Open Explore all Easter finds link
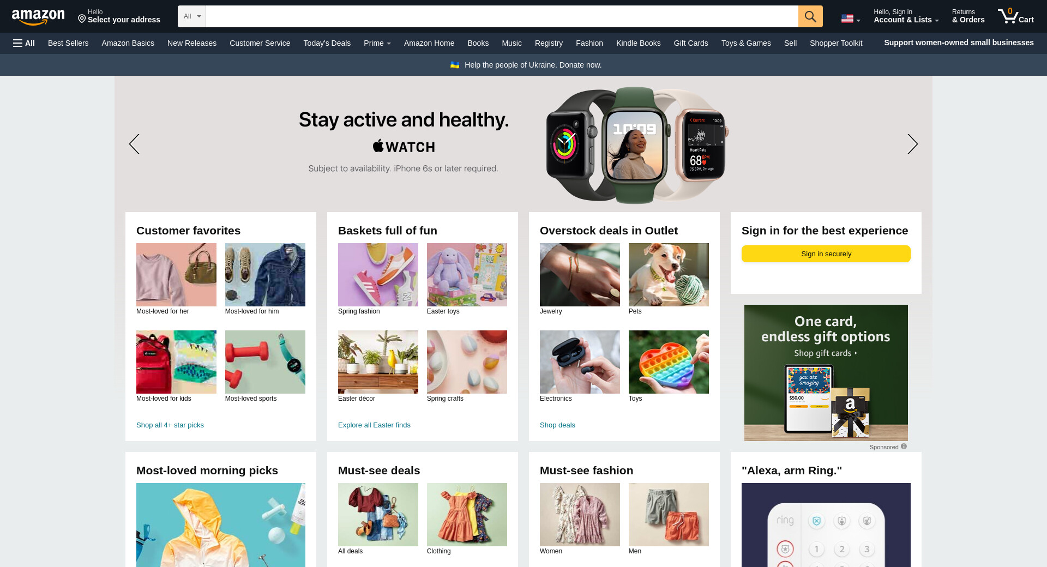Image resolution: width=1047 pixels, height=567 pixels. coord(374,425)
